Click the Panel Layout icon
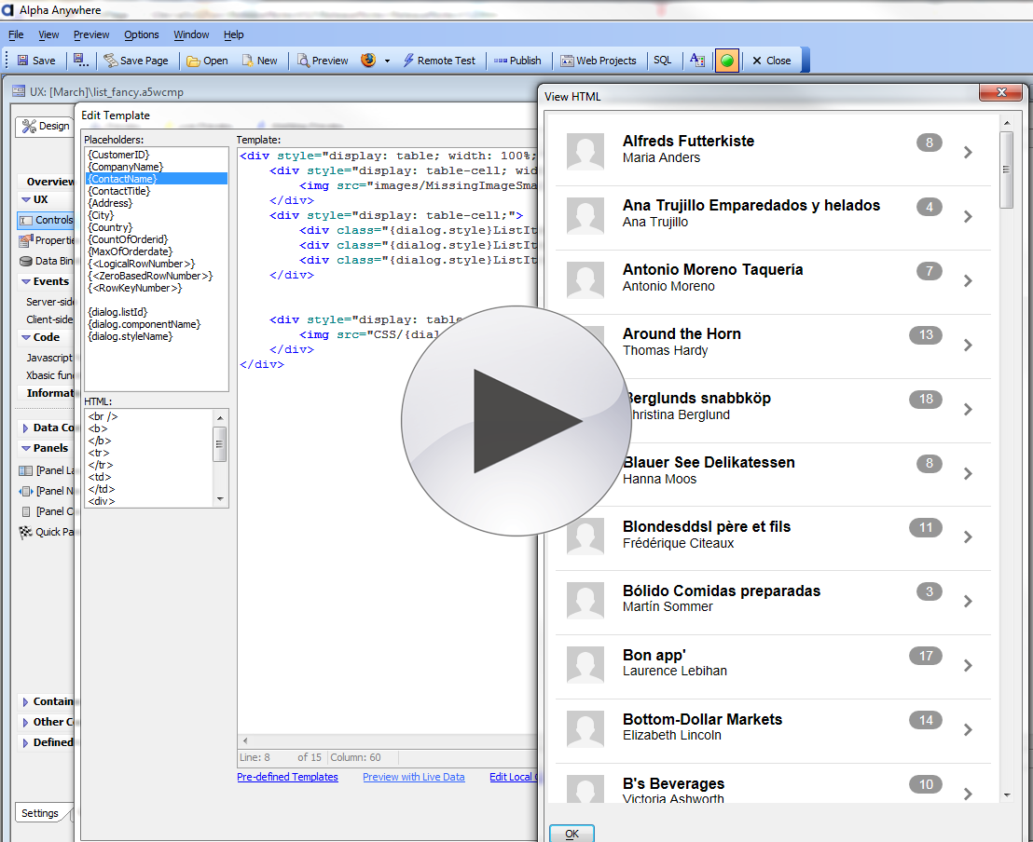1033x842 pixels. 26,470
